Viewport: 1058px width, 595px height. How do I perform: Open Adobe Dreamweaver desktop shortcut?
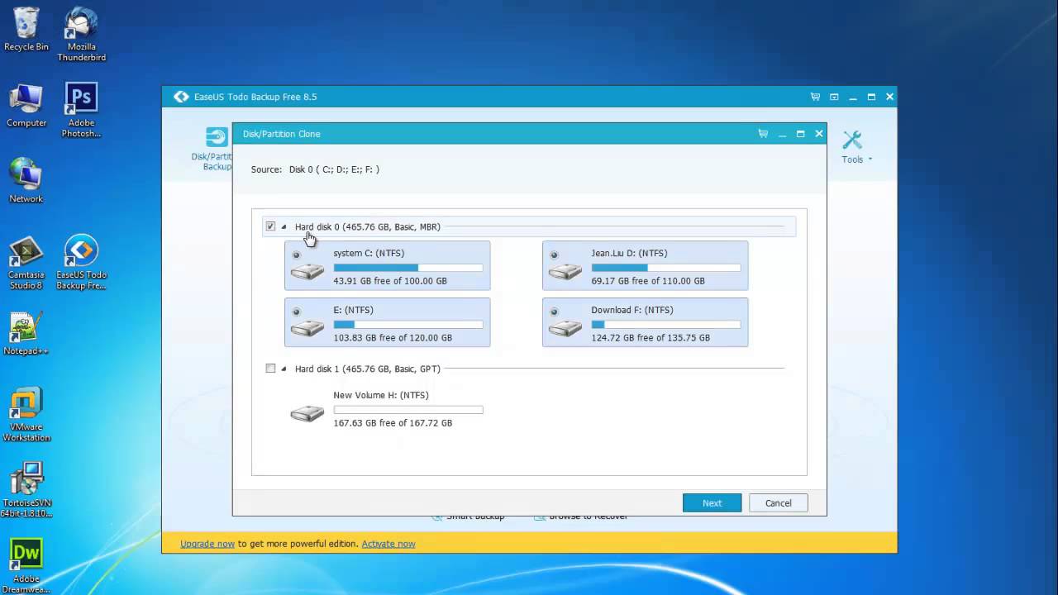26,564
